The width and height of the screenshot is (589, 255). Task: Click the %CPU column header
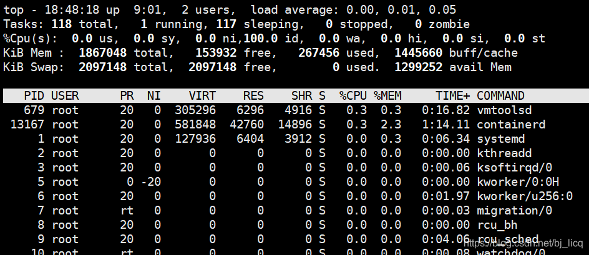pos(353,96)
